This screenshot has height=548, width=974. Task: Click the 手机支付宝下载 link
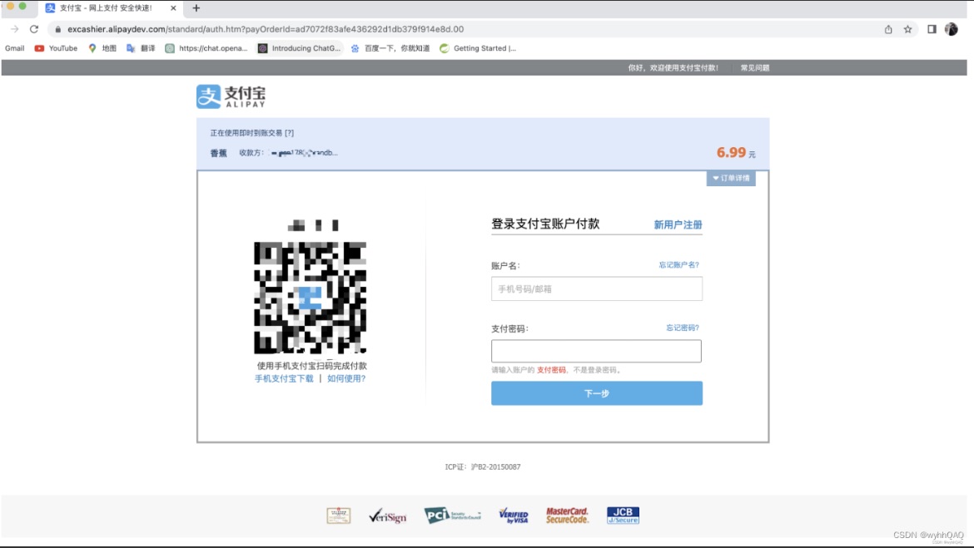(x=284, y=378)
